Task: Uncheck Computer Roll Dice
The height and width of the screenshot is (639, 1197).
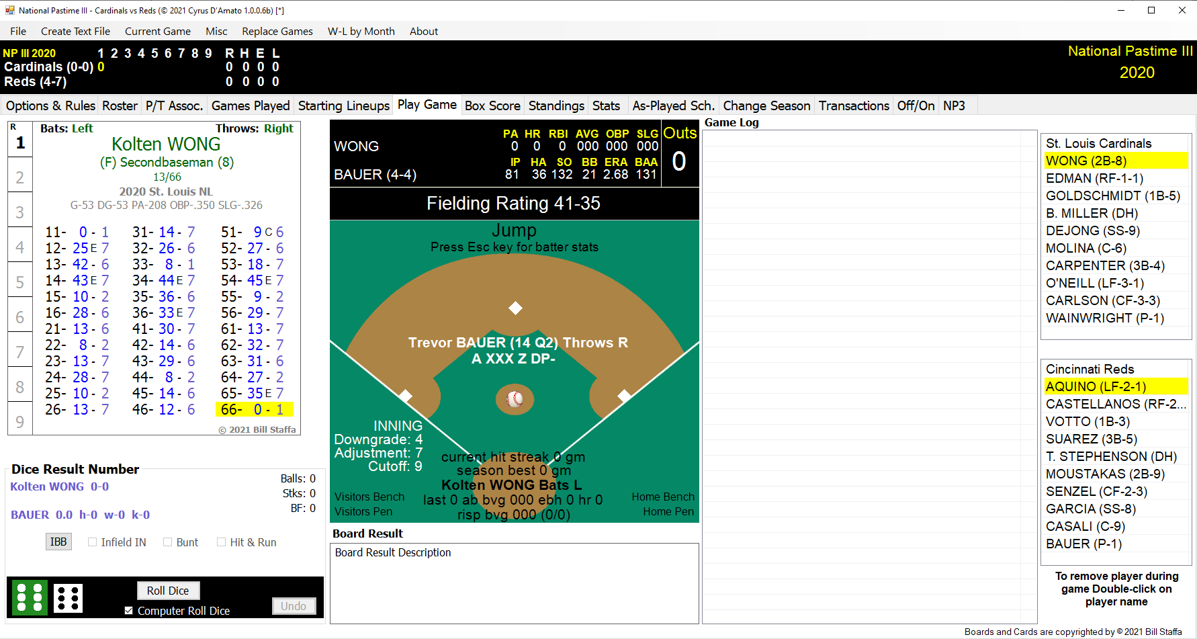Action: [129, 611]
